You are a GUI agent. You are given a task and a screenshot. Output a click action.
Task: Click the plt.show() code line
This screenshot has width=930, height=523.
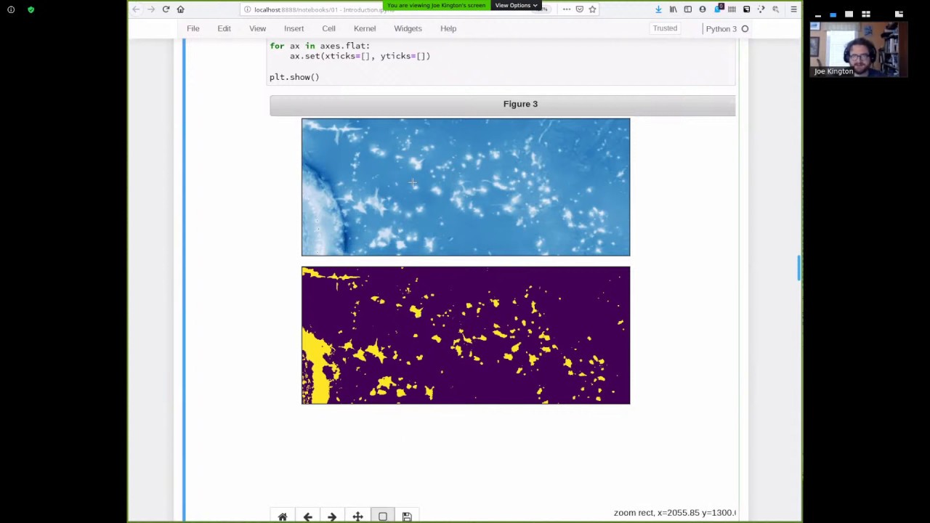[294, 77]
